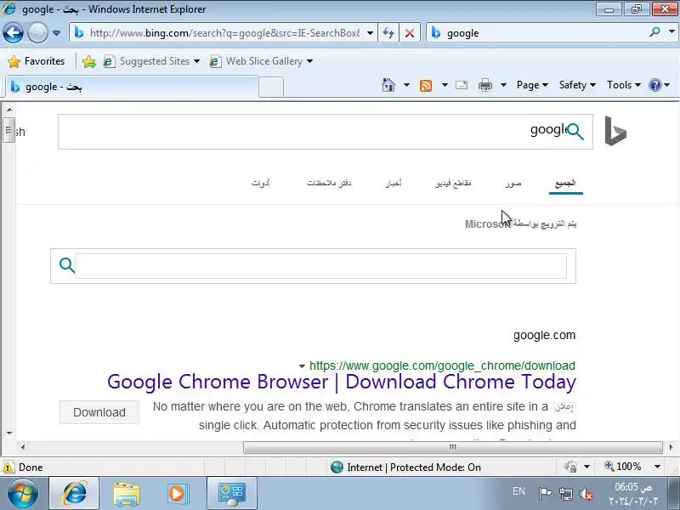
Task: Click the green google_chrome/download URL
Action: [442, 365]
